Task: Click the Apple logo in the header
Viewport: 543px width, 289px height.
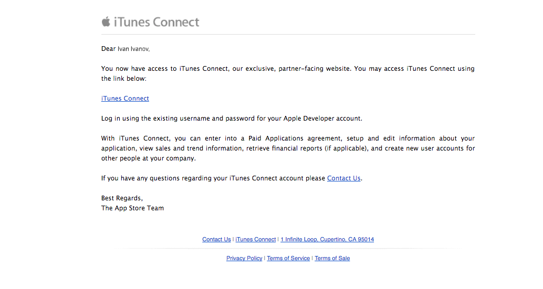Action: [106, 22]
